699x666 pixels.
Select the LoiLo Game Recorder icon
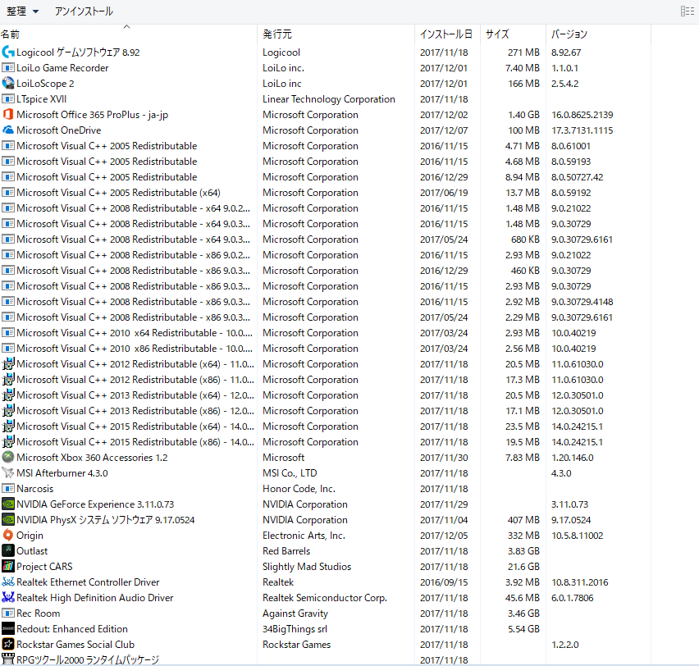(x=8, y=68)
